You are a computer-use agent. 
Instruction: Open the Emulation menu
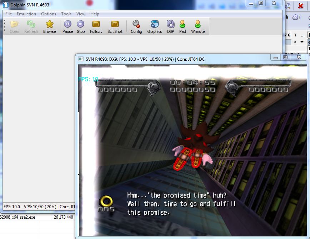point(26,14)
